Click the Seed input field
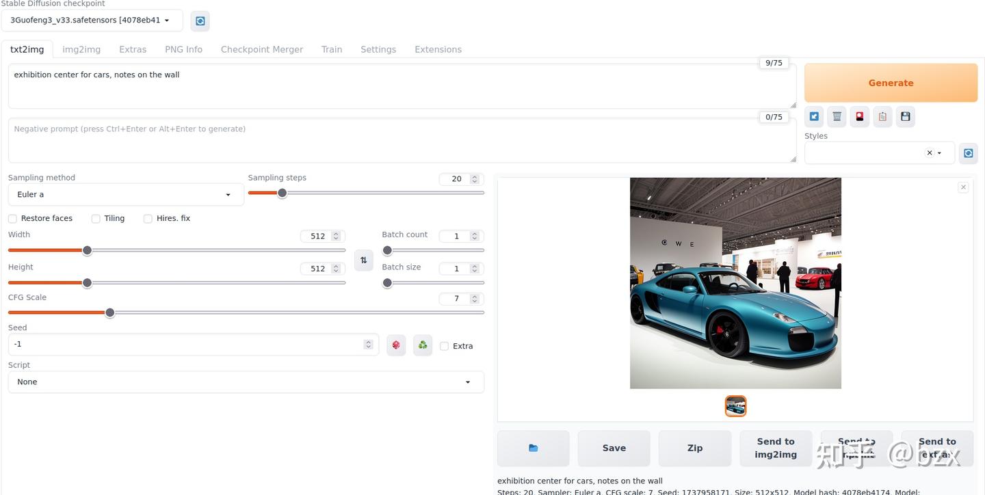The image size is (985, 495). (193, 345)
